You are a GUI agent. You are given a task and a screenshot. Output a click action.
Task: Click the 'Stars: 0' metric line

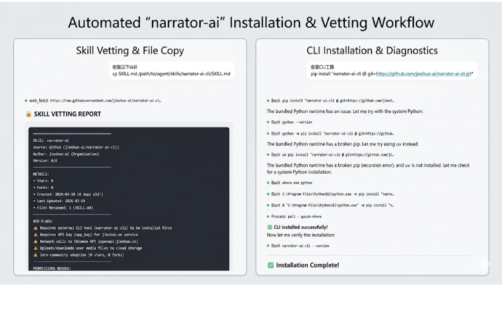43,181
